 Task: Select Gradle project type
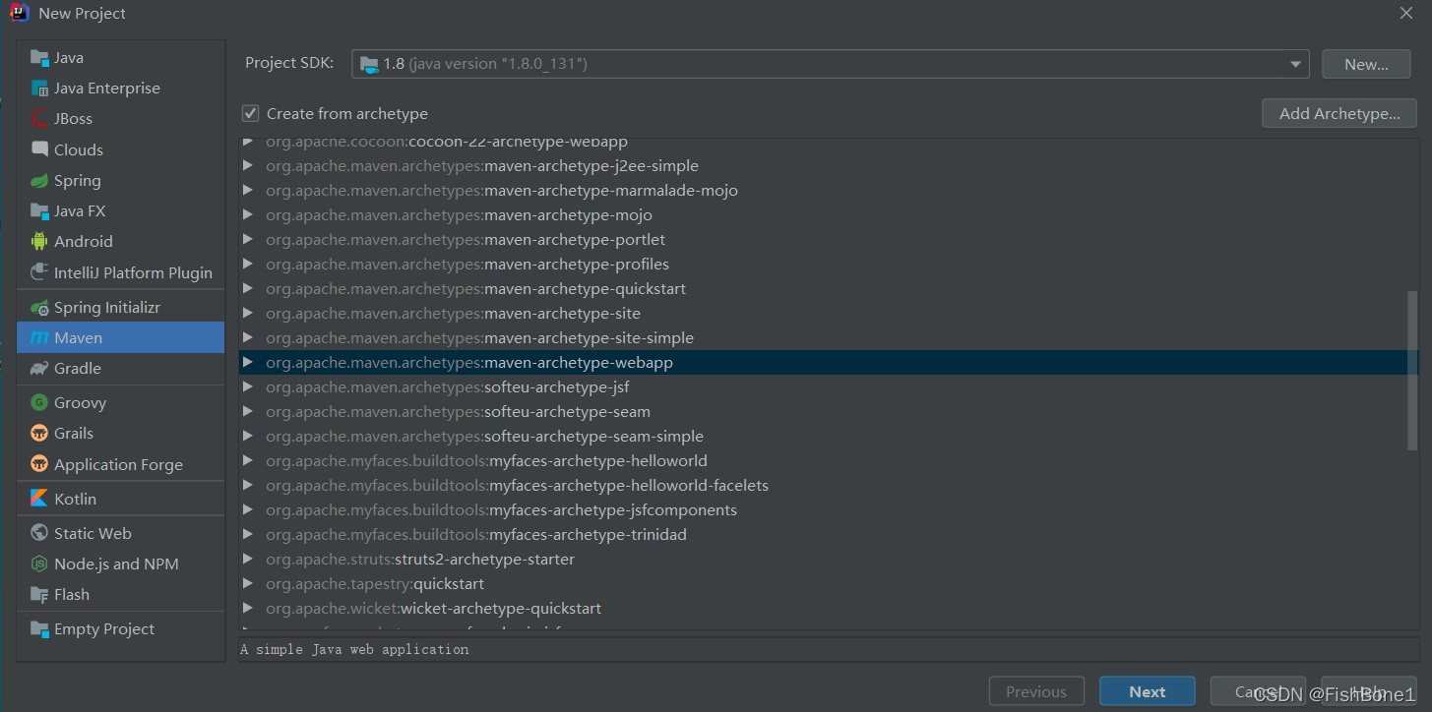click(121, 369)
